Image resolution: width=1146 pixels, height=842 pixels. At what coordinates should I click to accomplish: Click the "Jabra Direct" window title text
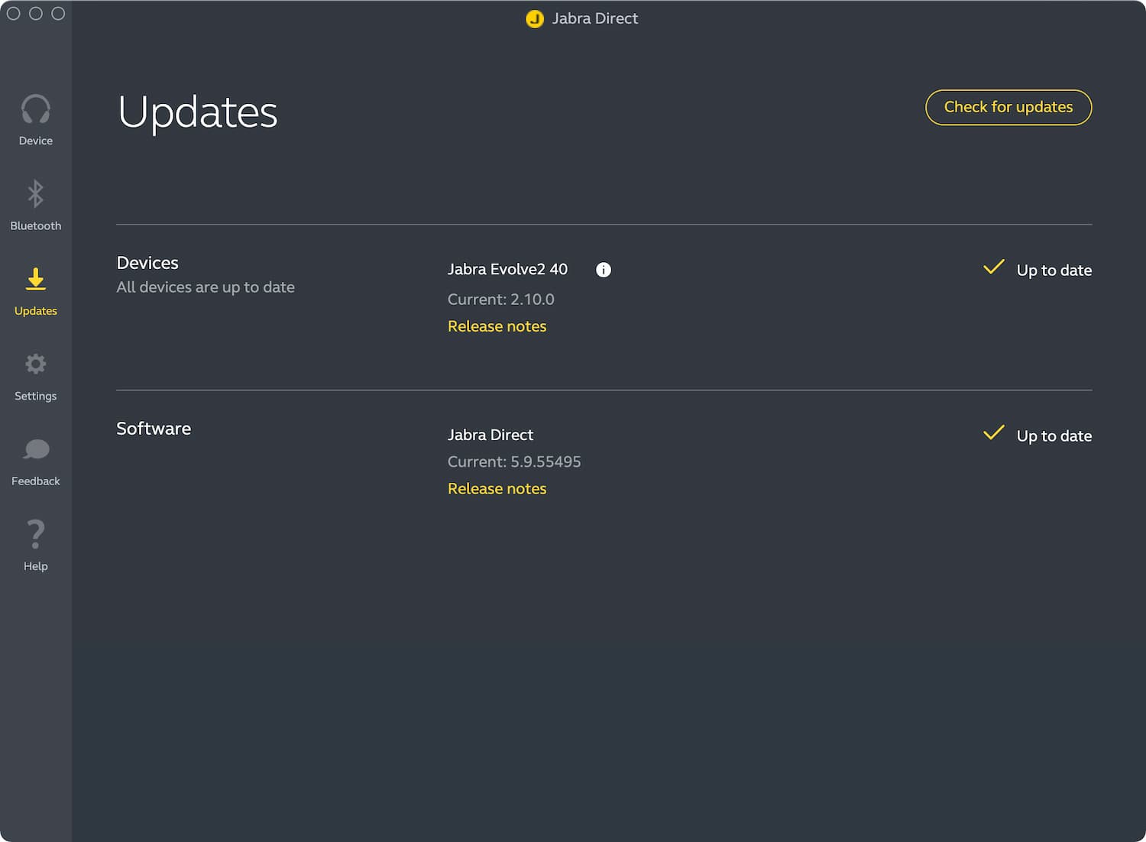(595, 18)
